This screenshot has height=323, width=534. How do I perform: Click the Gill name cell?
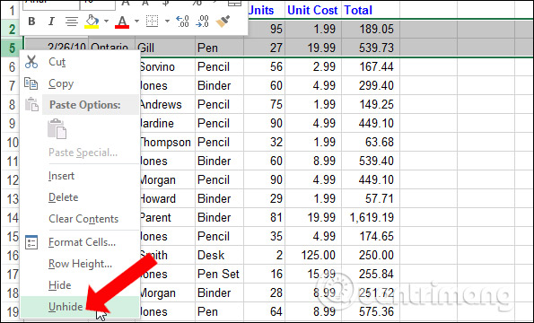pos(165,48)
